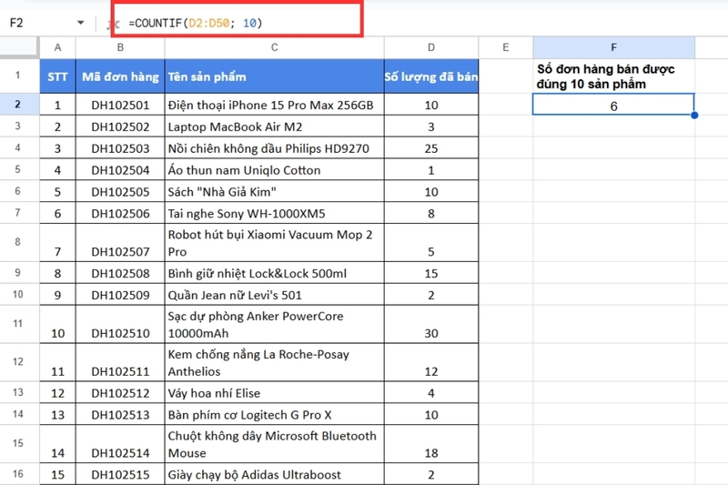Select column A header
Viewport: 728px width, 485px height.
57,47
